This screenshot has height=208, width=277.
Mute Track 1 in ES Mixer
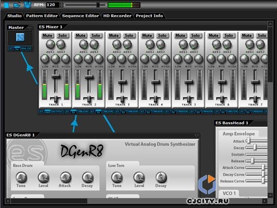click(x=47, y=35)
